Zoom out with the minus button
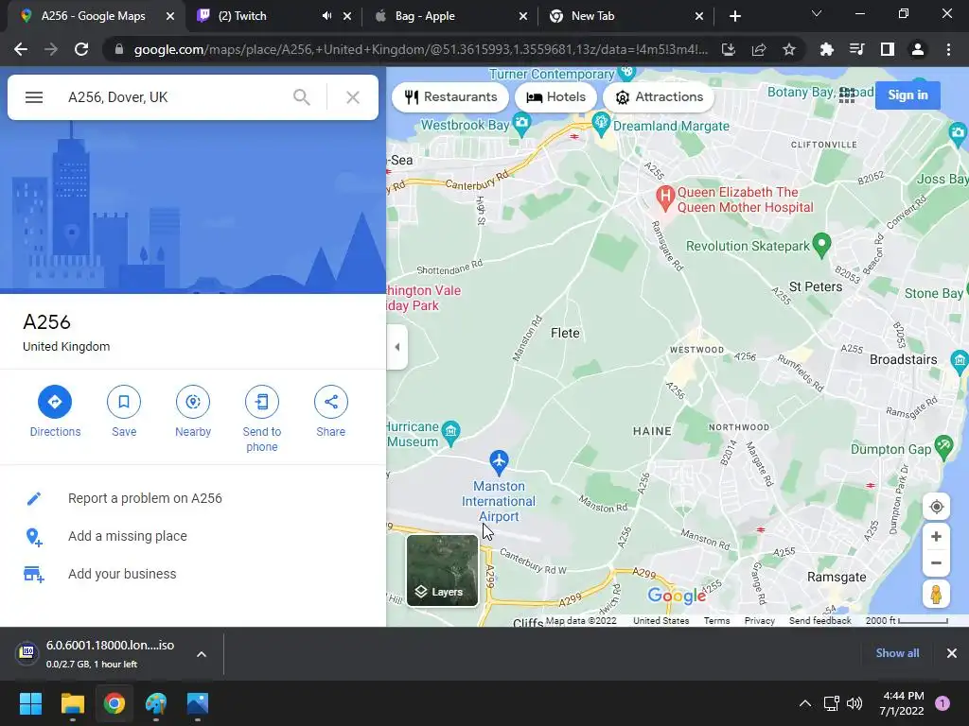This screenshot has width=969, height=726. [x=936, y=563]
